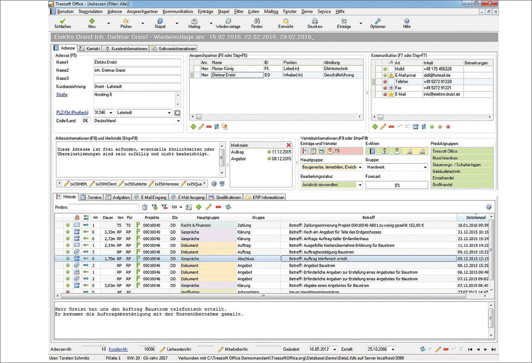Viewport: 532px width, 363px height.
Task: Switch to the Kontakt tab
Action: (89, 48)
